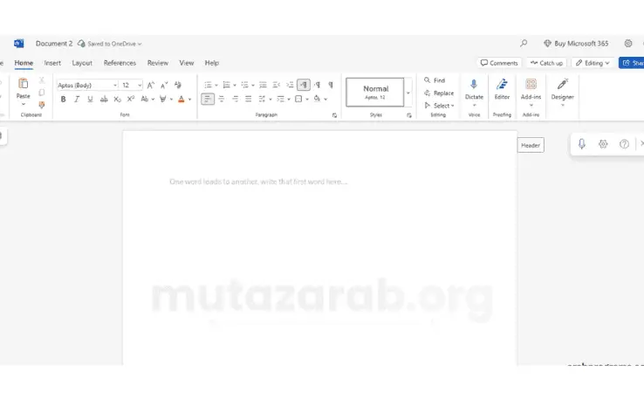Click the Document 2 title
The image size is (644, 400).
point(54,44)
